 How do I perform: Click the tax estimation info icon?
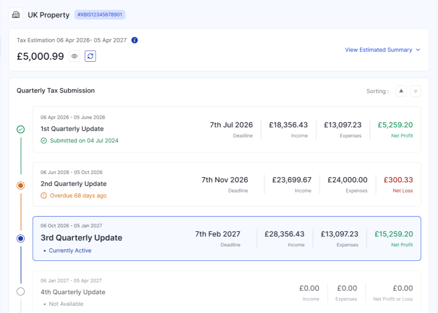[x=135, y=40]
